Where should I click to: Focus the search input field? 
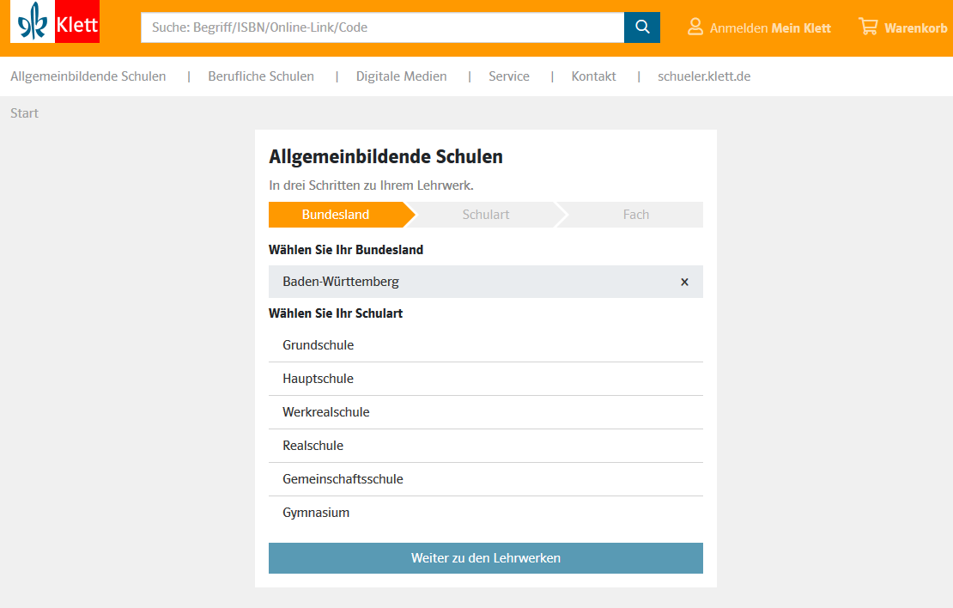[382, 27]
